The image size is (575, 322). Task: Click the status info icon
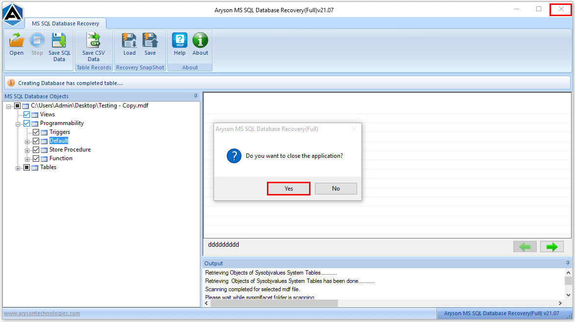click(x=11, y=83)
